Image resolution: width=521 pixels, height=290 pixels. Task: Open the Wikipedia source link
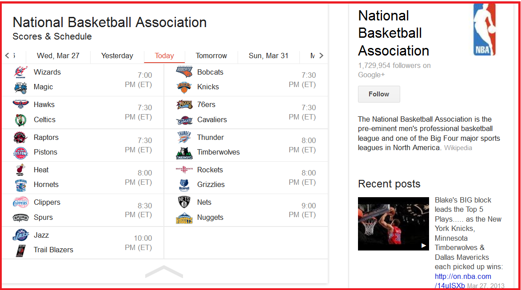click(x=458, y=148)
